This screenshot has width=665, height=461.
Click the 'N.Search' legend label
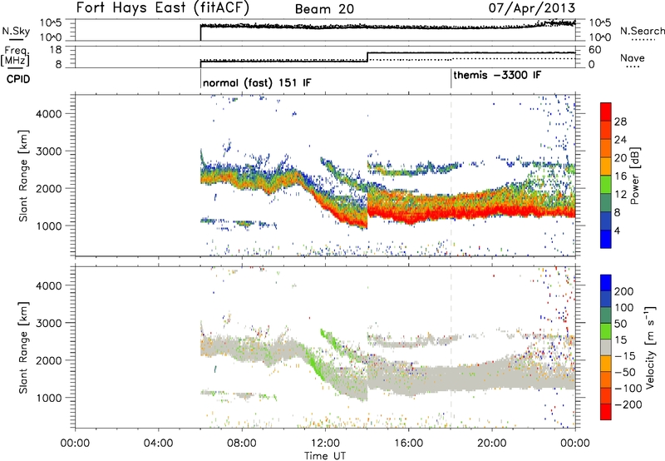[642, 31]
